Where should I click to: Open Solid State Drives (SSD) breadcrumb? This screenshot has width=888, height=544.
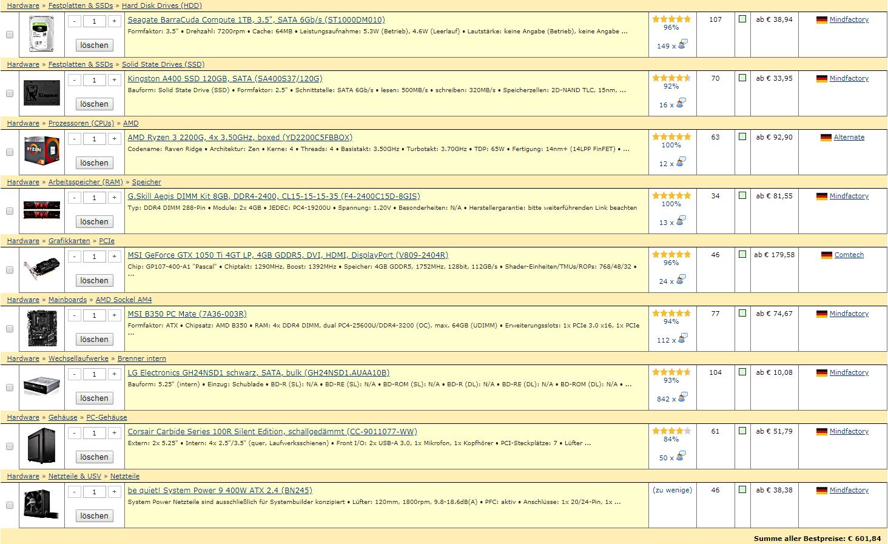(163, 64)
